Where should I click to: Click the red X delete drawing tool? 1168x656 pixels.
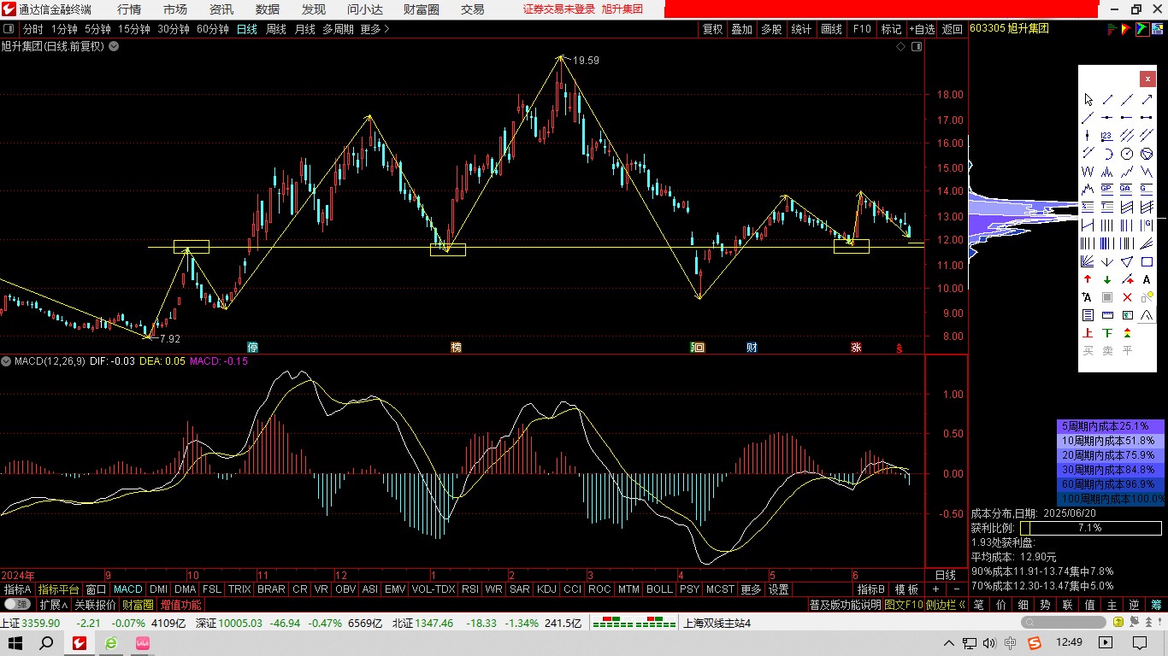(1127, 297)
